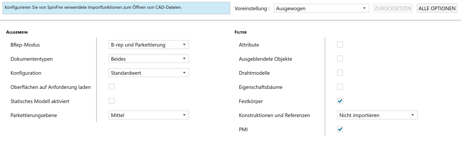461x141 pixels.
Task: Click the arrow of the Beides dropdown
Action: click(184, 59)
